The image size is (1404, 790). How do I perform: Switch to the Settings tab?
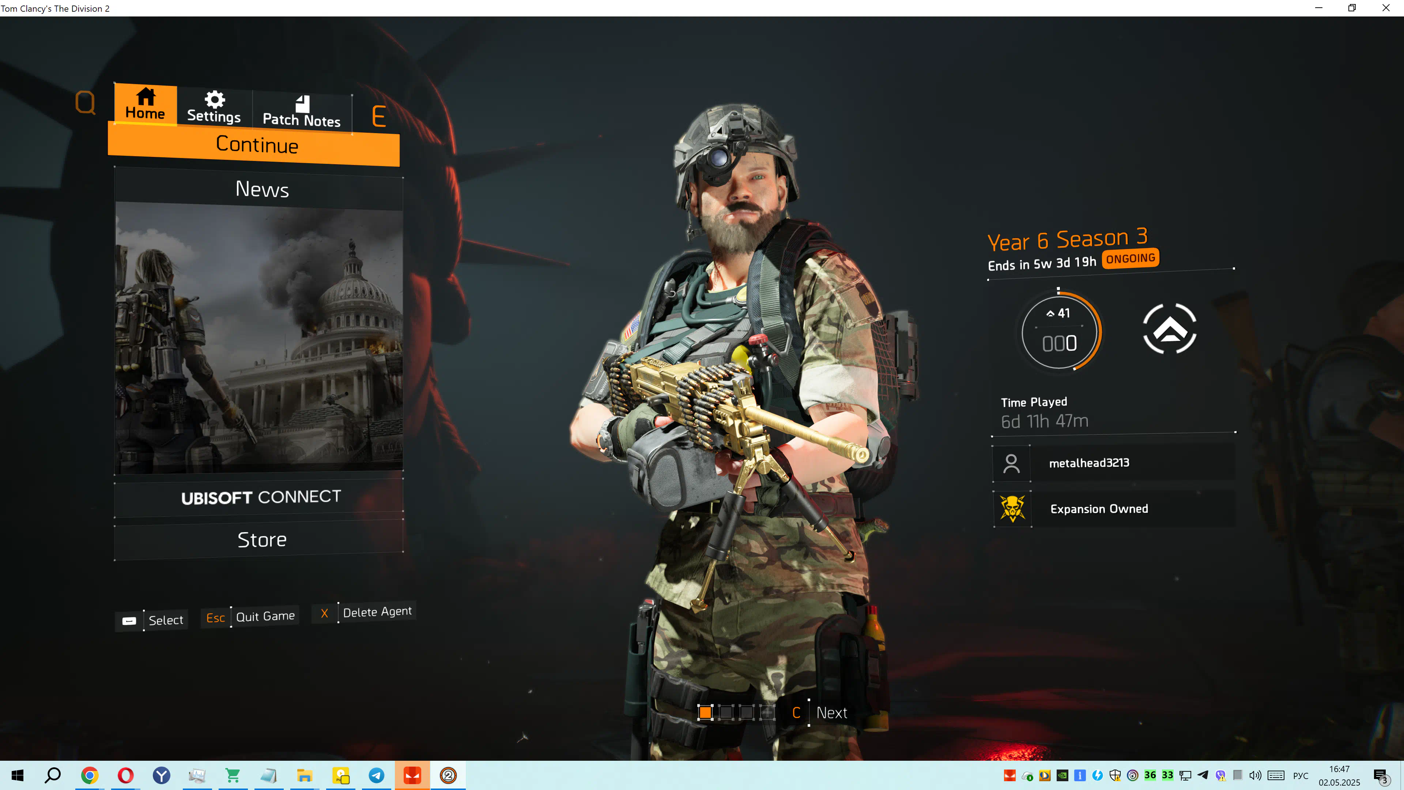tap(214, 107)
